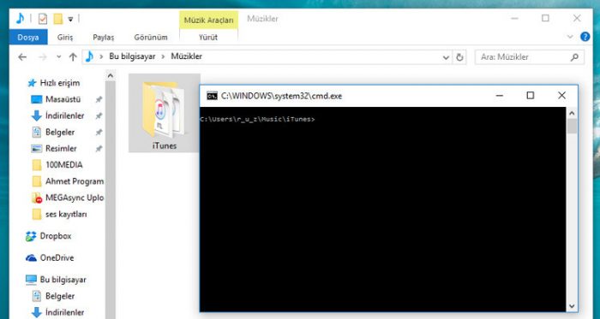The image size is (600, 319).
Task: Open Explorer help with the question mark icon
Action: point(585,37)
